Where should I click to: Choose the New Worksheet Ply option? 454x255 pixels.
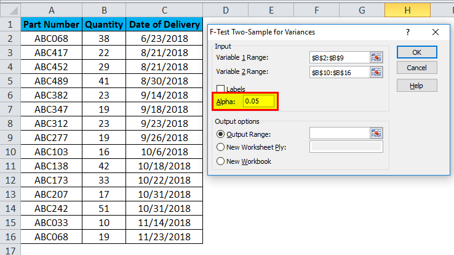pos(220,147)
